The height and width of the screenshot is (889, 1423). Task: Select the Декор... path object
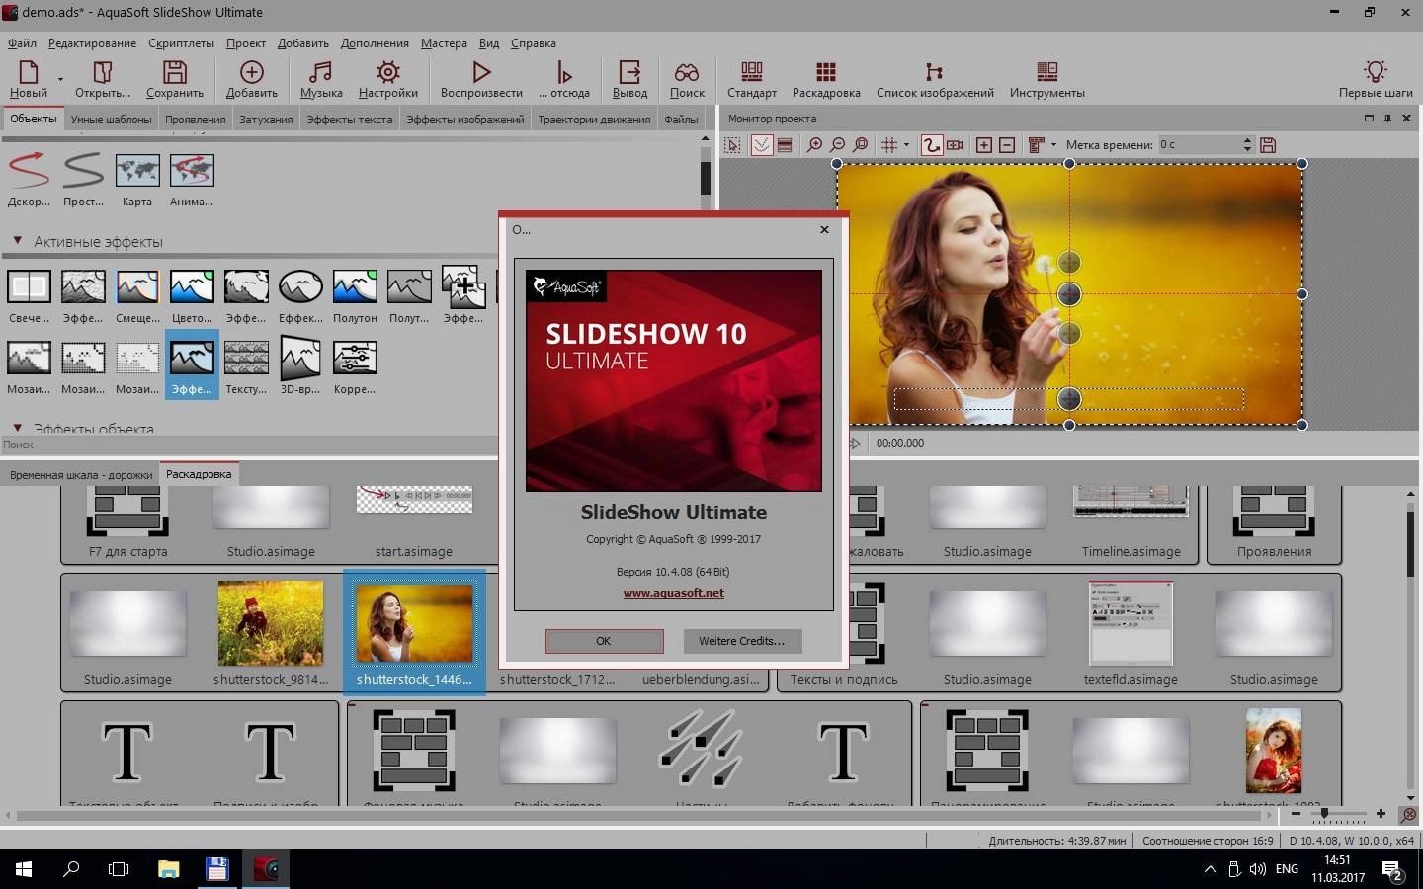click(x=29, y=180)
